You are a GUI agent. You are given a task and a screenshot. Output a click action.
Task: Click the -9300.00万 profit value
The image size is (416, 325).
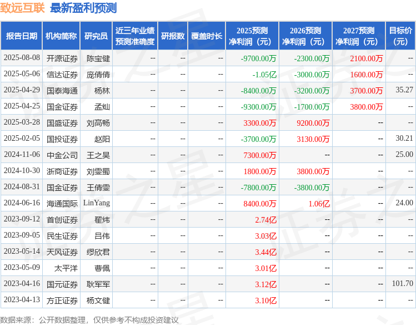258,107
